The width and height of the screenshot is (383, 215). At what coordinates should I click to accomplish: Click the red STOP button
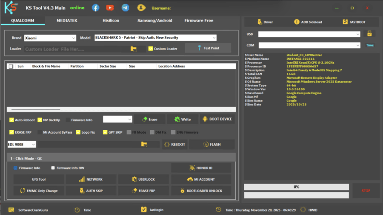pos(366,191)
